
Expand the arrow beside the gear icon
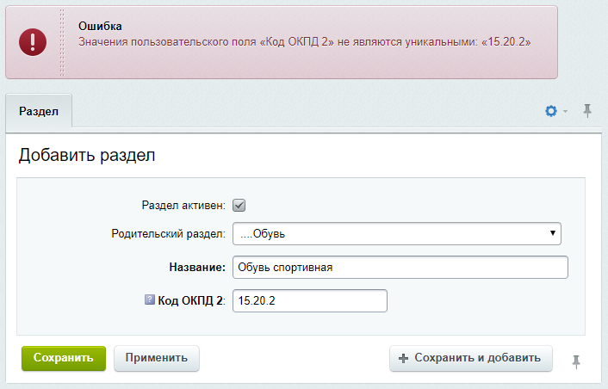coord(566,112)
